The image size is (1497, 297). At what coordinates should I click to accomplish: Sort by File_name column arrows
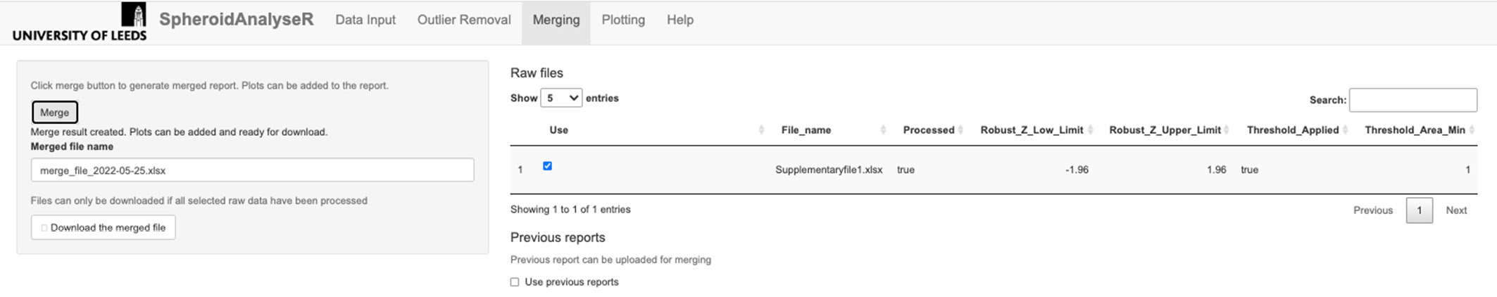(883, 130)
